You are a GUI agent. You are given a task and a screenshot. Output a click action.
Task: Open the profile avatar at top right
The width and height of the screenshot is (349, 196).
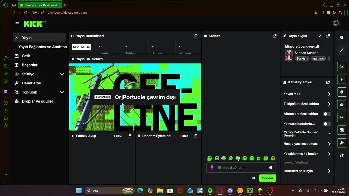[x=336, y=23]
